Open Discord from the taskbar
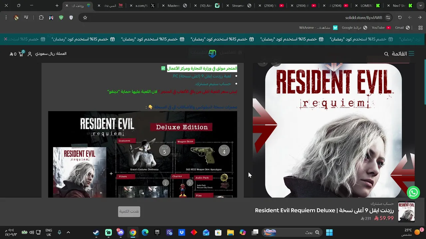426x239 pixels. (x=120, y=232)
